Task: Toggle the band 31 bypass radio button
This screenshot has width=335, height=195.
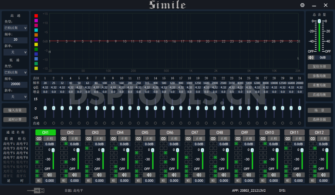Action: click(299, 123)
